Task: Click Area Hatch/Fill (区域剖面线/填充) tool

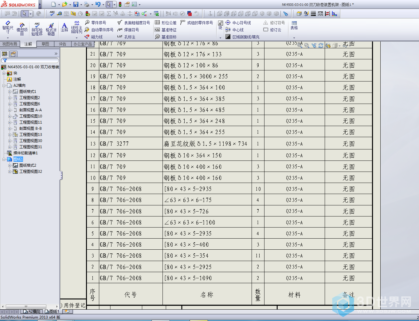Action: tap(242, 37)
